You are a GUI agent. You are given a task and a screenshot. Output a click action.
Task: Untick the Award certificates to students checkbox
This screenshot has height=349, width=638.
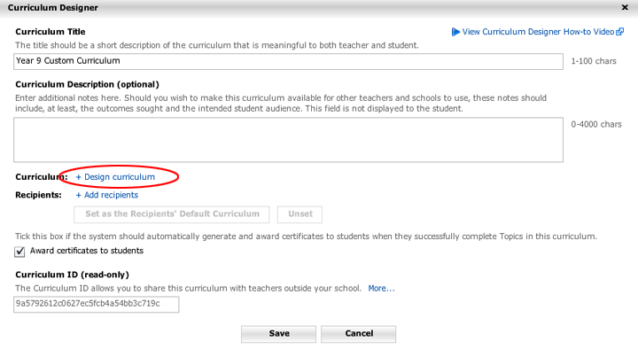point(19,252)
